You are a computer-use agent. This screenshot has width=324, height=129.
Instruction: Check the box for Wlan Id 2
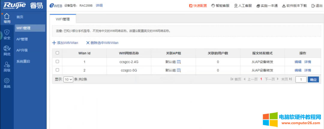tap(57, 70)
